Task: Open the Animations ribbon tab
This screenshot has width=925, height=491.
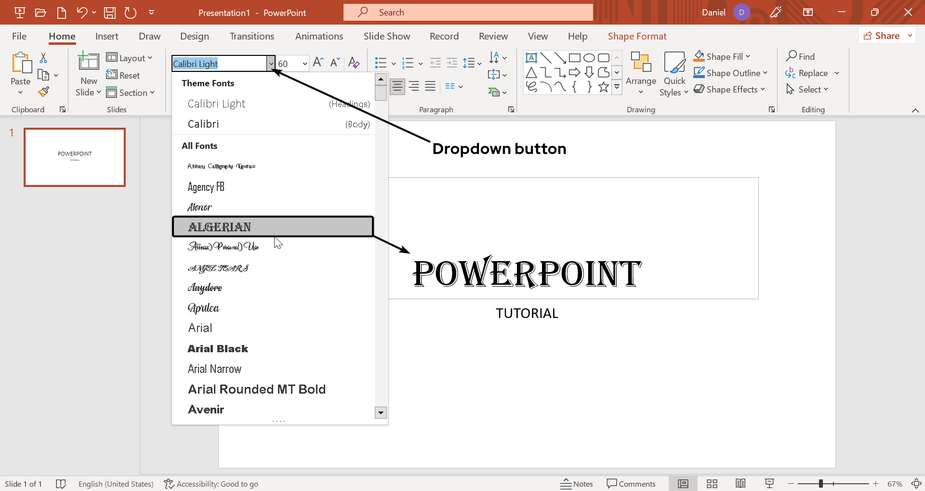Action: [319, 36]
